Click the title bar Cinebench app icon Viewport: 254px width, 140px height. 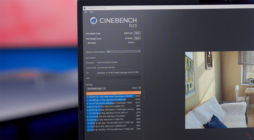(x=85, y=8)
